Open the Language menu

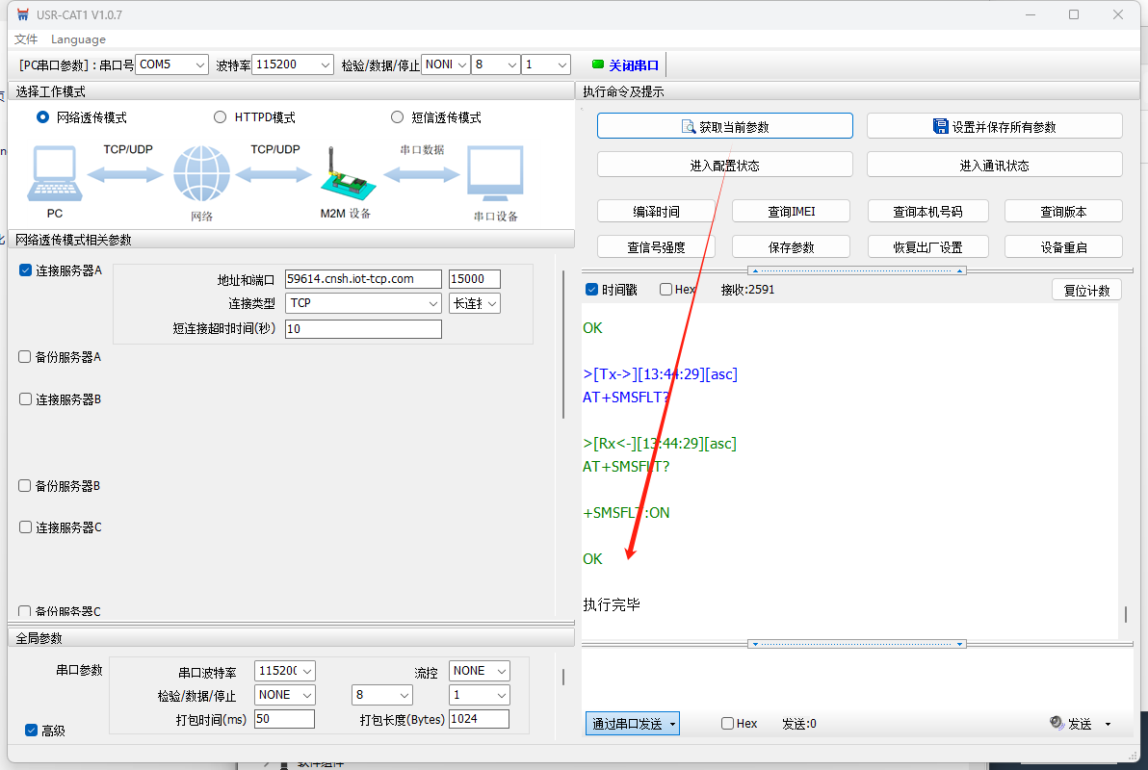[x=78, y=39]
